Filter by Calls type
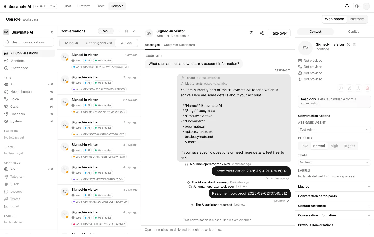 [29, 107]
